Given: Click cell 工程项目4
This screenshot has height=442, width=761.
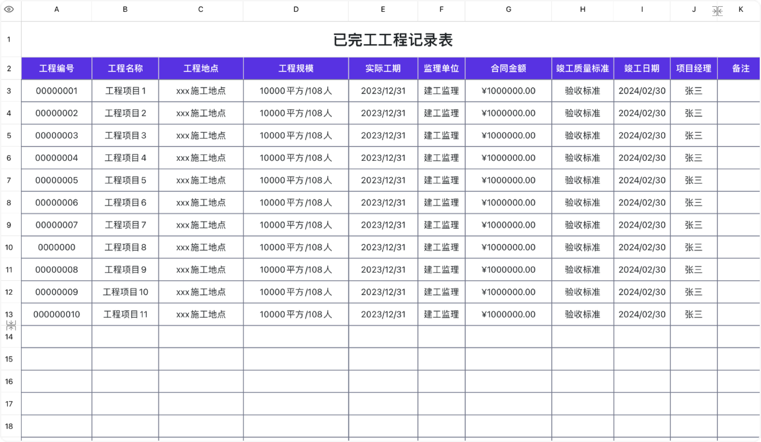Looking at the screenshot, I should click(x=125, y=158).
